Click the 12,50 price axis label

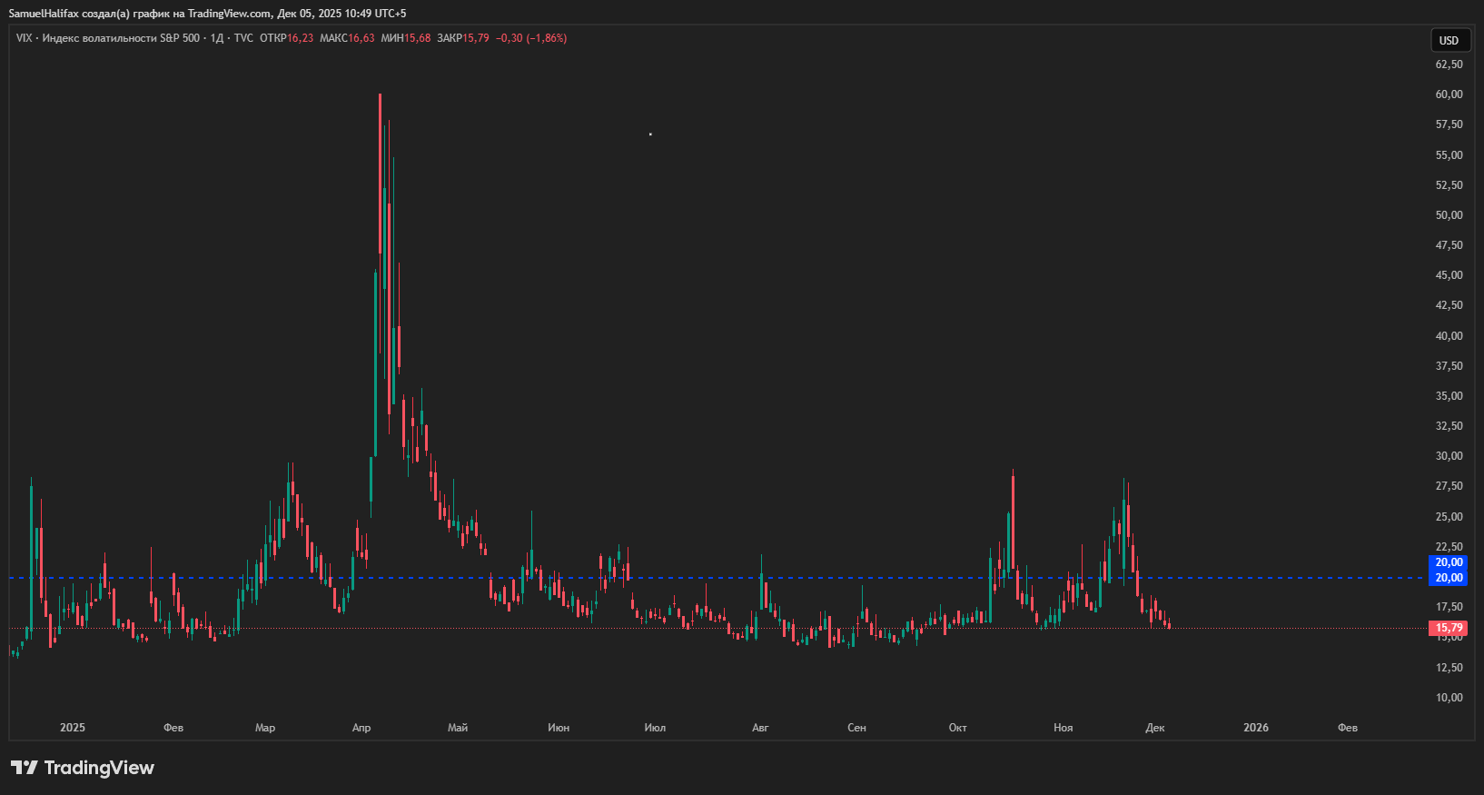click(1449, 668)
